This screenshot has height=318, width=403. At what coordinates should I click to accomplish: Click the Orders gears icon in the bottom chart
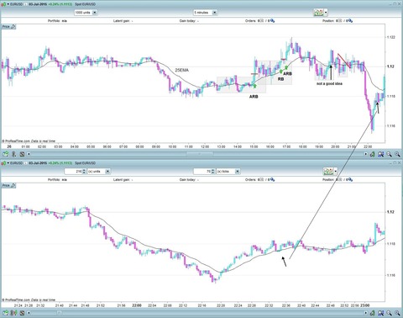click(x=272, y=179)
